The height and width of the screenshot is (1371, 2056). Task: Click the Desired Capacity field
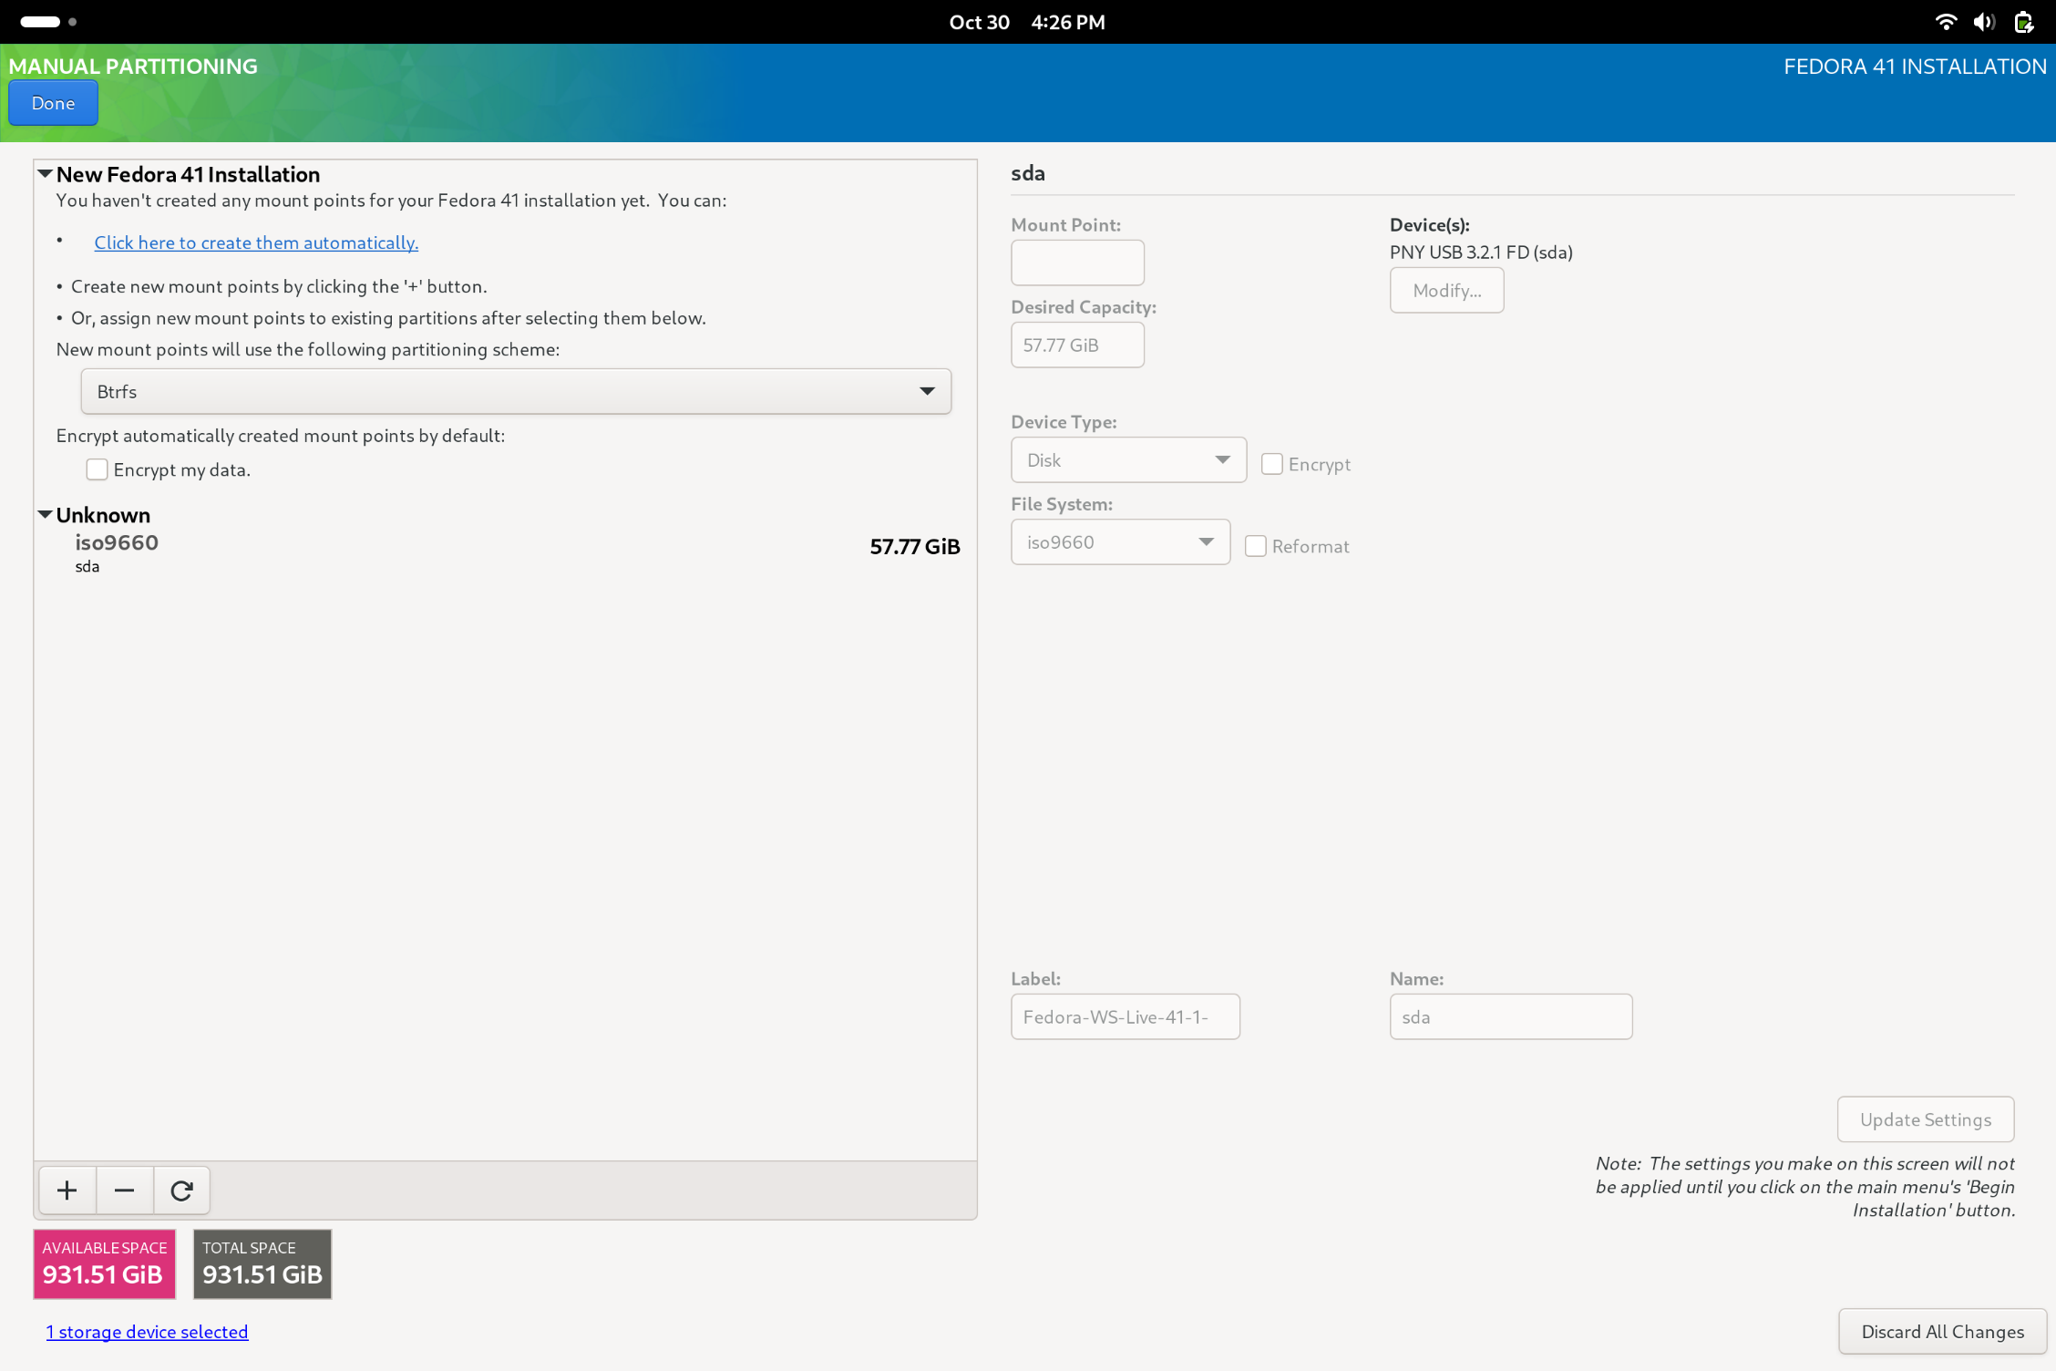pos(1077,345)
